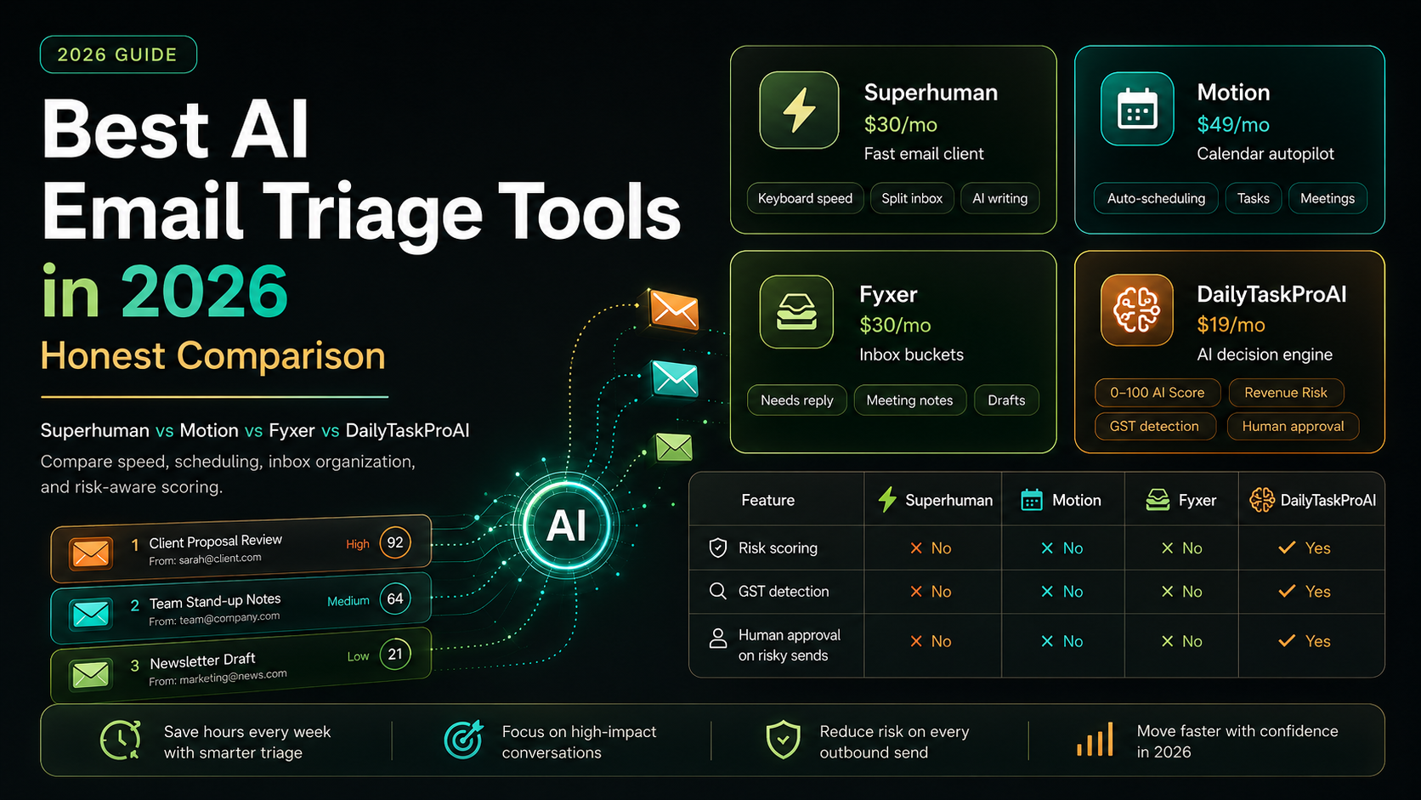Click the DailyTaskProAI $19/mo price
The height and width of the screenshot is (800, 1421).
click(x=1231, y=325)
